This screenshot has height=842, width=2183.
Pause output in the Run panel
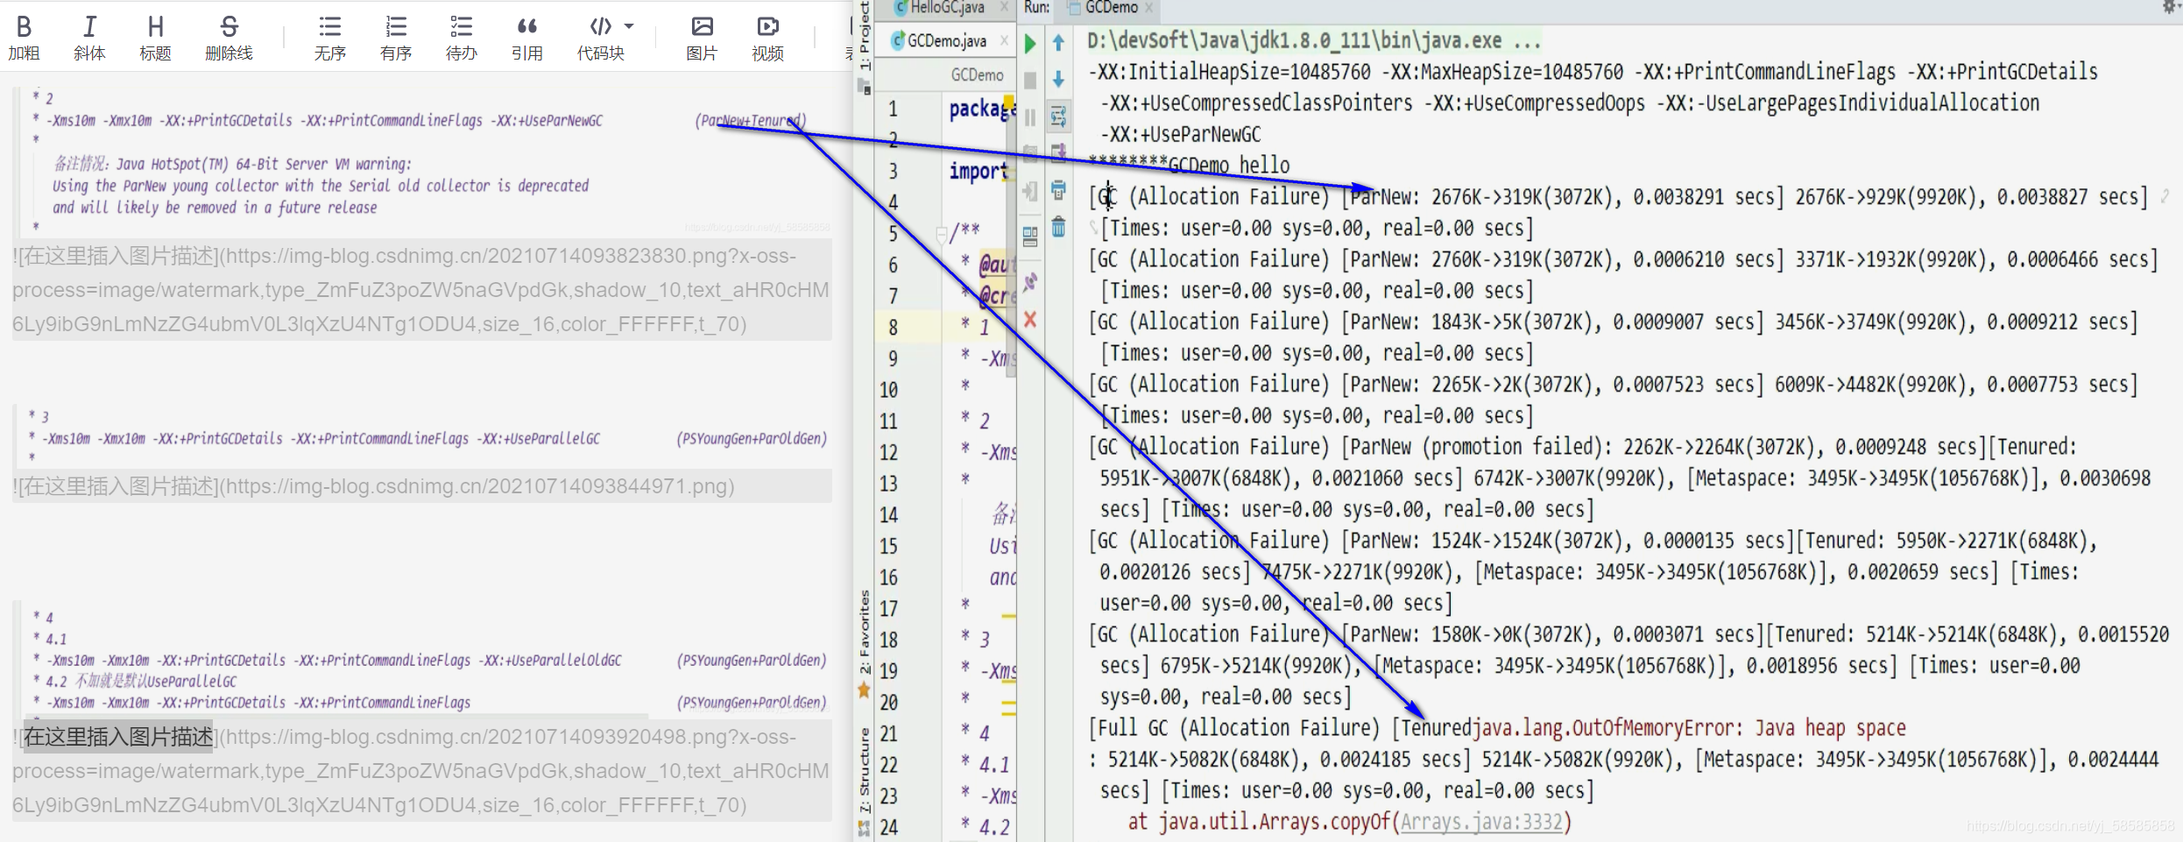[1030, 117]
